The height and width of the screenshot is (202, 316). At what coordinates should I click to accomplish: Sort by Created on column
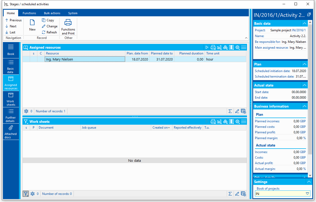(x=162, y=128)
